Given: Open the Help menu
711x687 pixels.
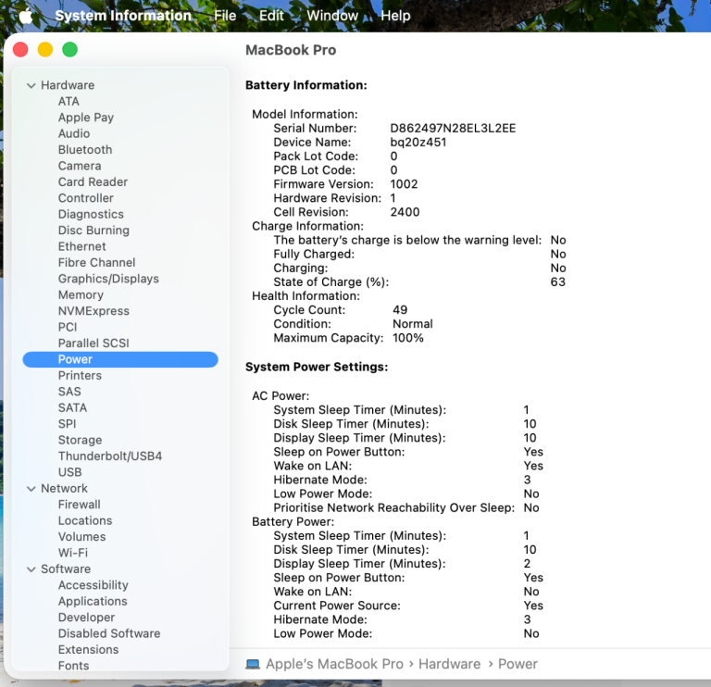Looking at the screenshot, I should 395,16.
